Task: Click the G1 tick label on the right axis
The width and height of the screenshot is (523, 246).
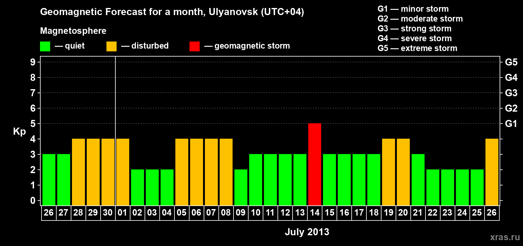Action: (x=511, y=124)
